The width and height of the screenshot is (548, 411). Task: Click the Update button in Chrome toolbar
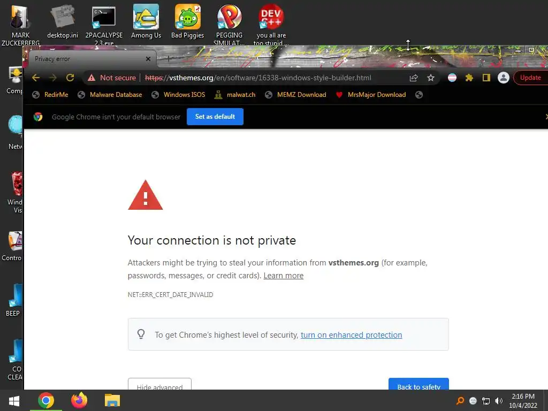(530, 78)
